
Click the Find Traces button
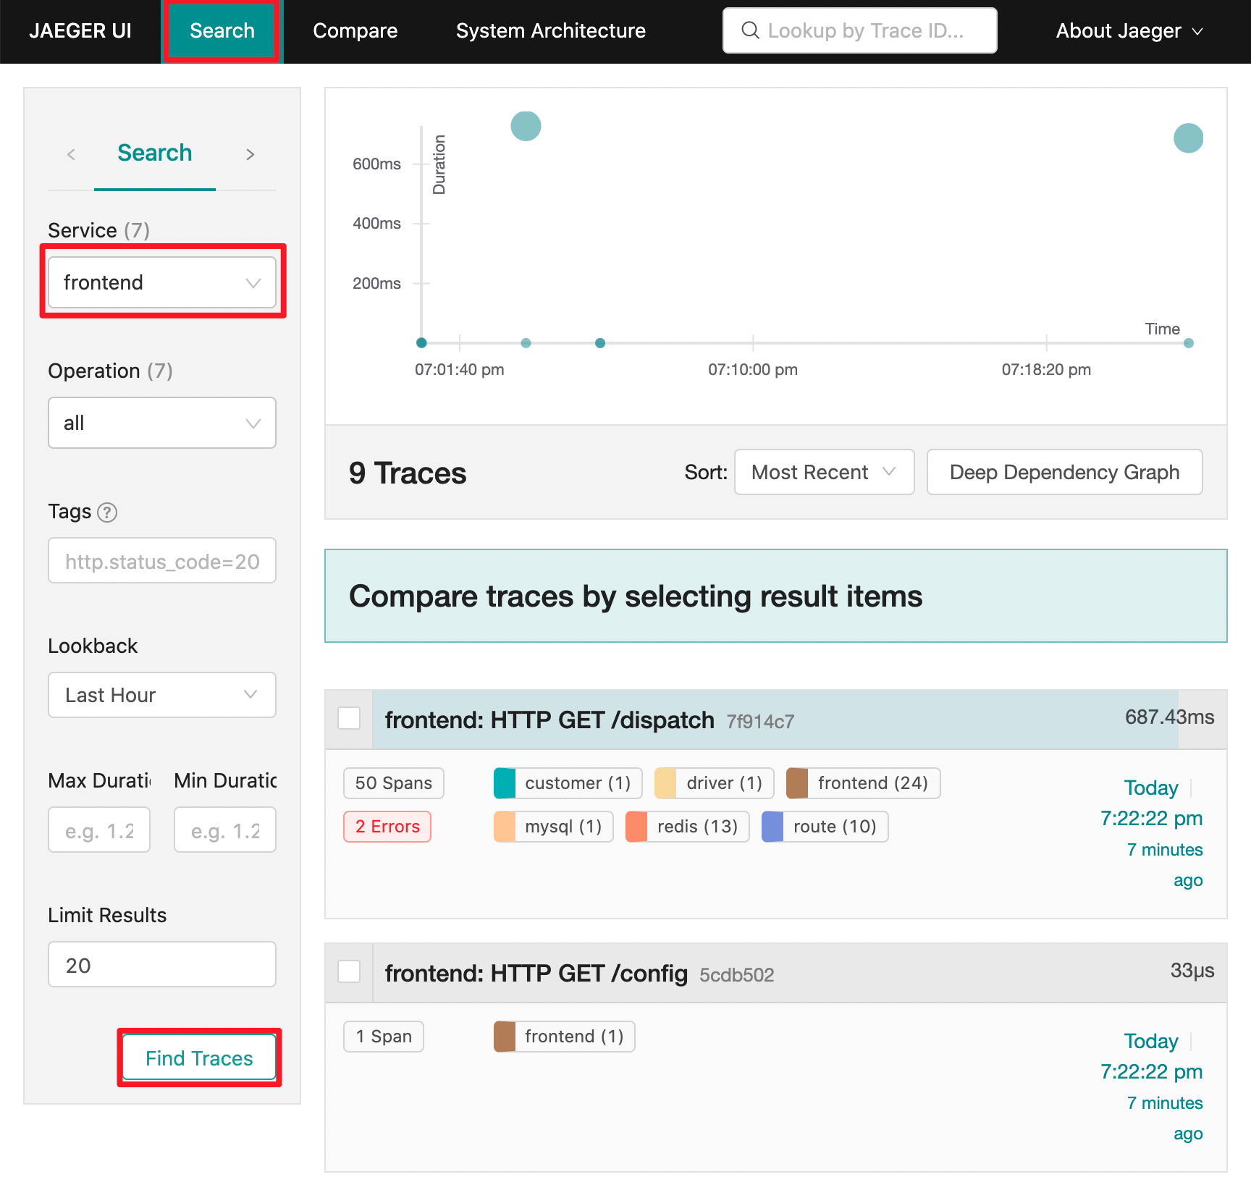[199, 1058]
